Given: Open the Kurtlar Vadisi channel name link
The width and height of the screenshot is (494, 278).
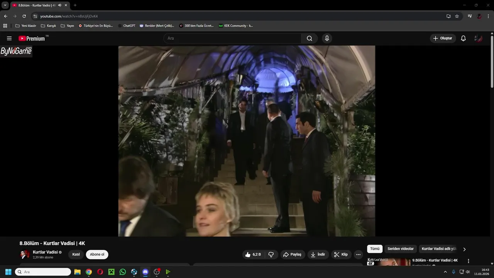Looking at the screenshot, I should tap(45, 252).
